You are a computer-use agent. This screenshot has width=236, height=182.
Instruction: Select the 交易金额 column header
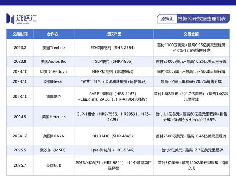pos(191,34)
